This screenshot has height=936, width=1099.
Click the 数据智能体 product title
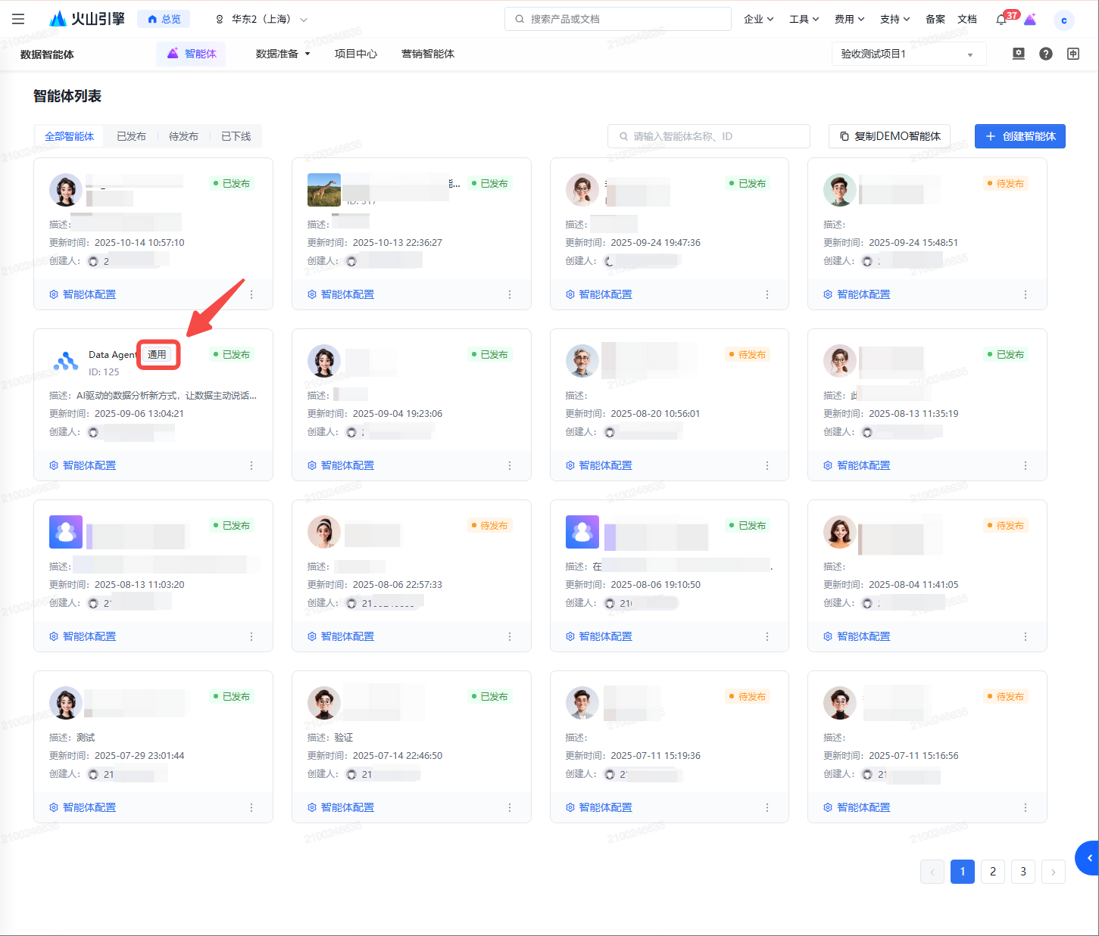[47, 54]
